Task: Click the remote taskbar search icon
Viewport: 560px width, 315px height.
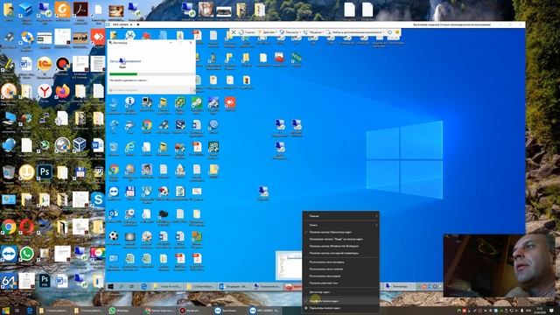Action: coord(122,286)
